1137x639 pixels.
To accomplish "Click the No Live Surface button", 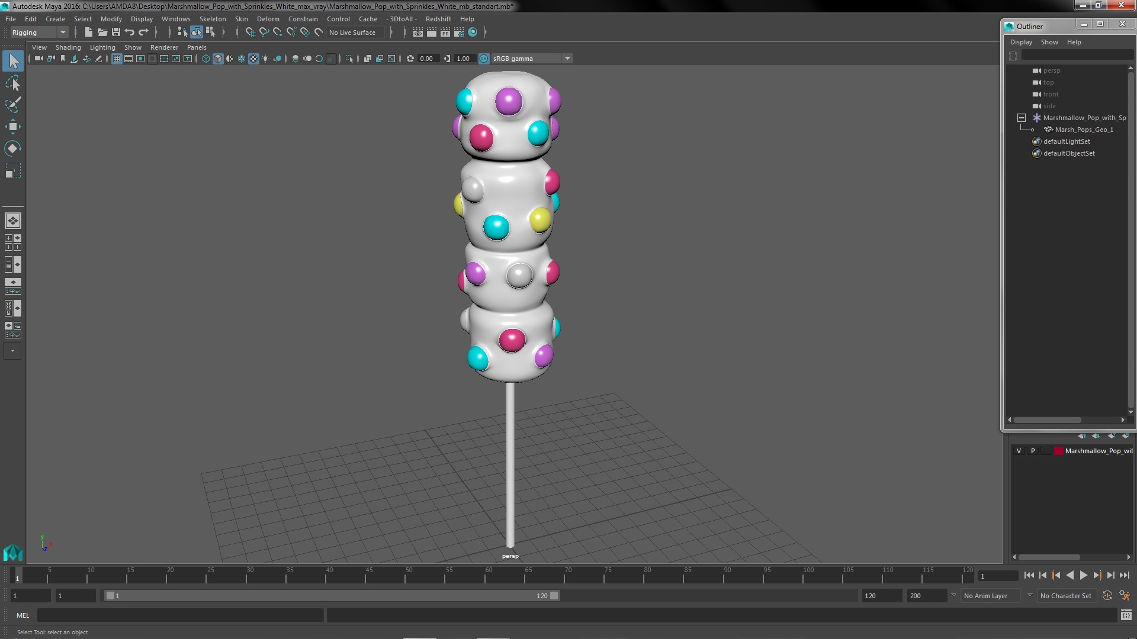I will pos(352,33).
